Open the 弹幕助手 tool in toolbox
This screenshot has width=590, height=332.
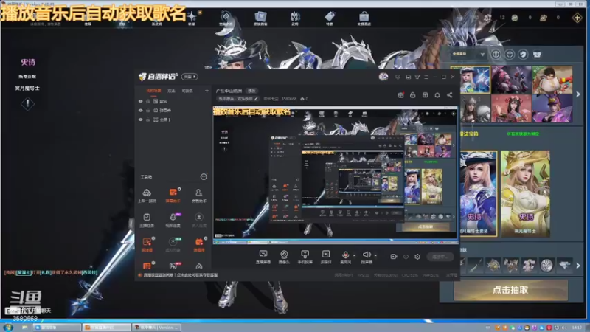tap(173, 196)
